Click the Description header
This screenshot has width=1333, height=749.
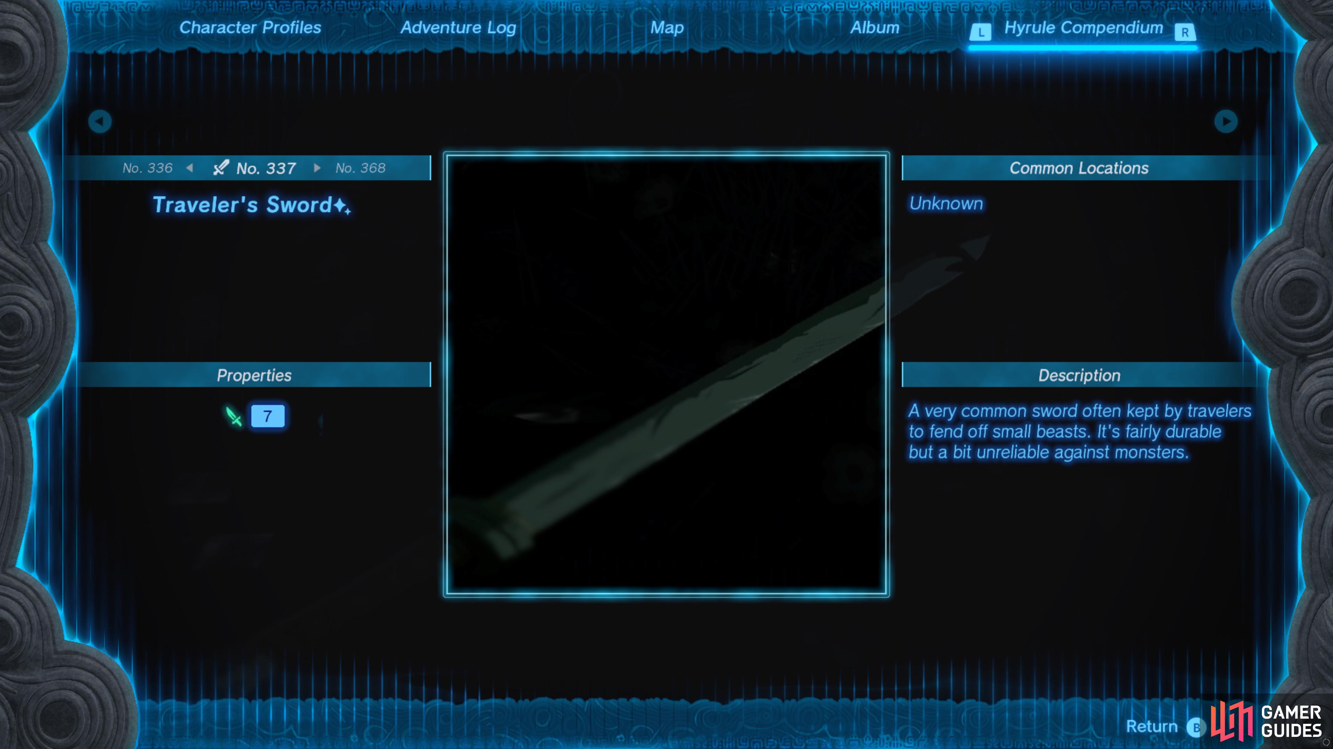(1079, 375)
